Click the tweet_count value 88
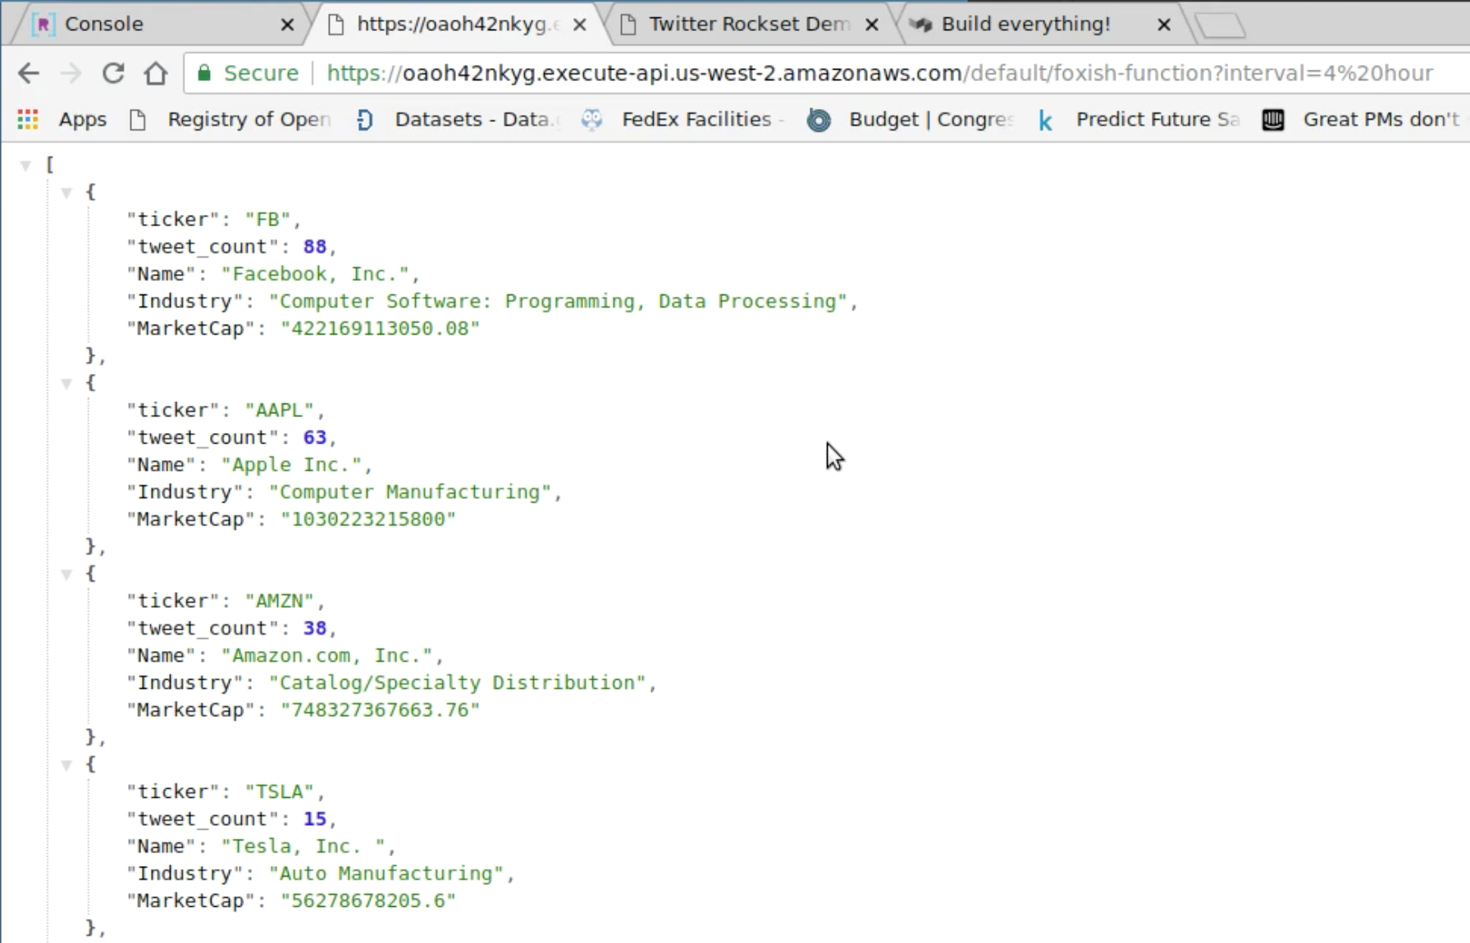The height and width of the screenshot is (943, 1470). tap(314, 247)
